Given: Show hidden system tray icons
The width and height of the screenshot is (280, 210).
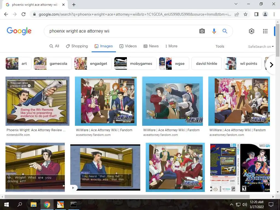Looking at the screenshot, I should coord(231,205).
